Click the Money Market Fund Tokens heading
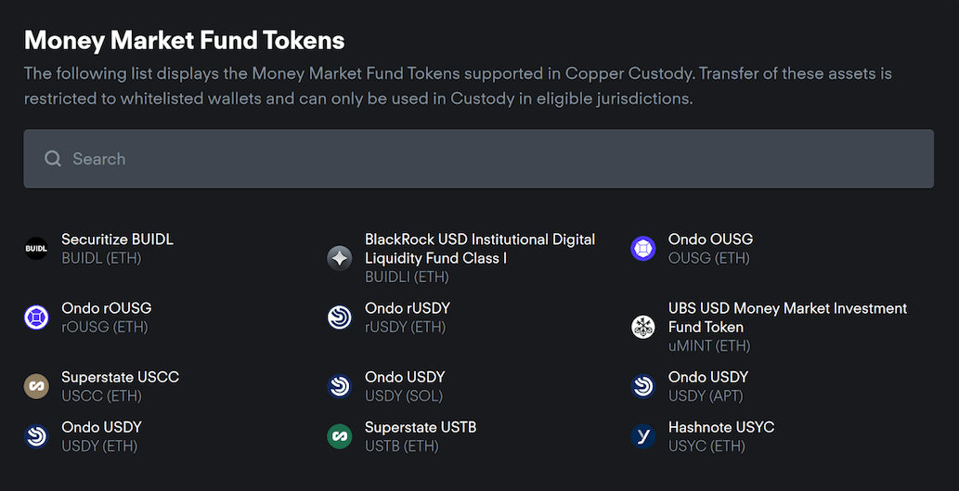The image size is (959, 491). point(184,40)
